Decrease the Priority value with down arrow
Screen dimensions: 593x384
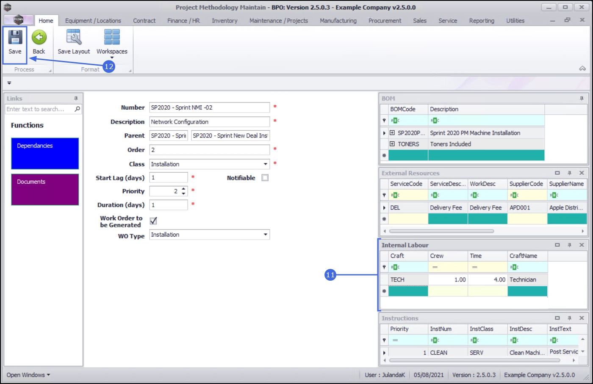tap(183, 193)
